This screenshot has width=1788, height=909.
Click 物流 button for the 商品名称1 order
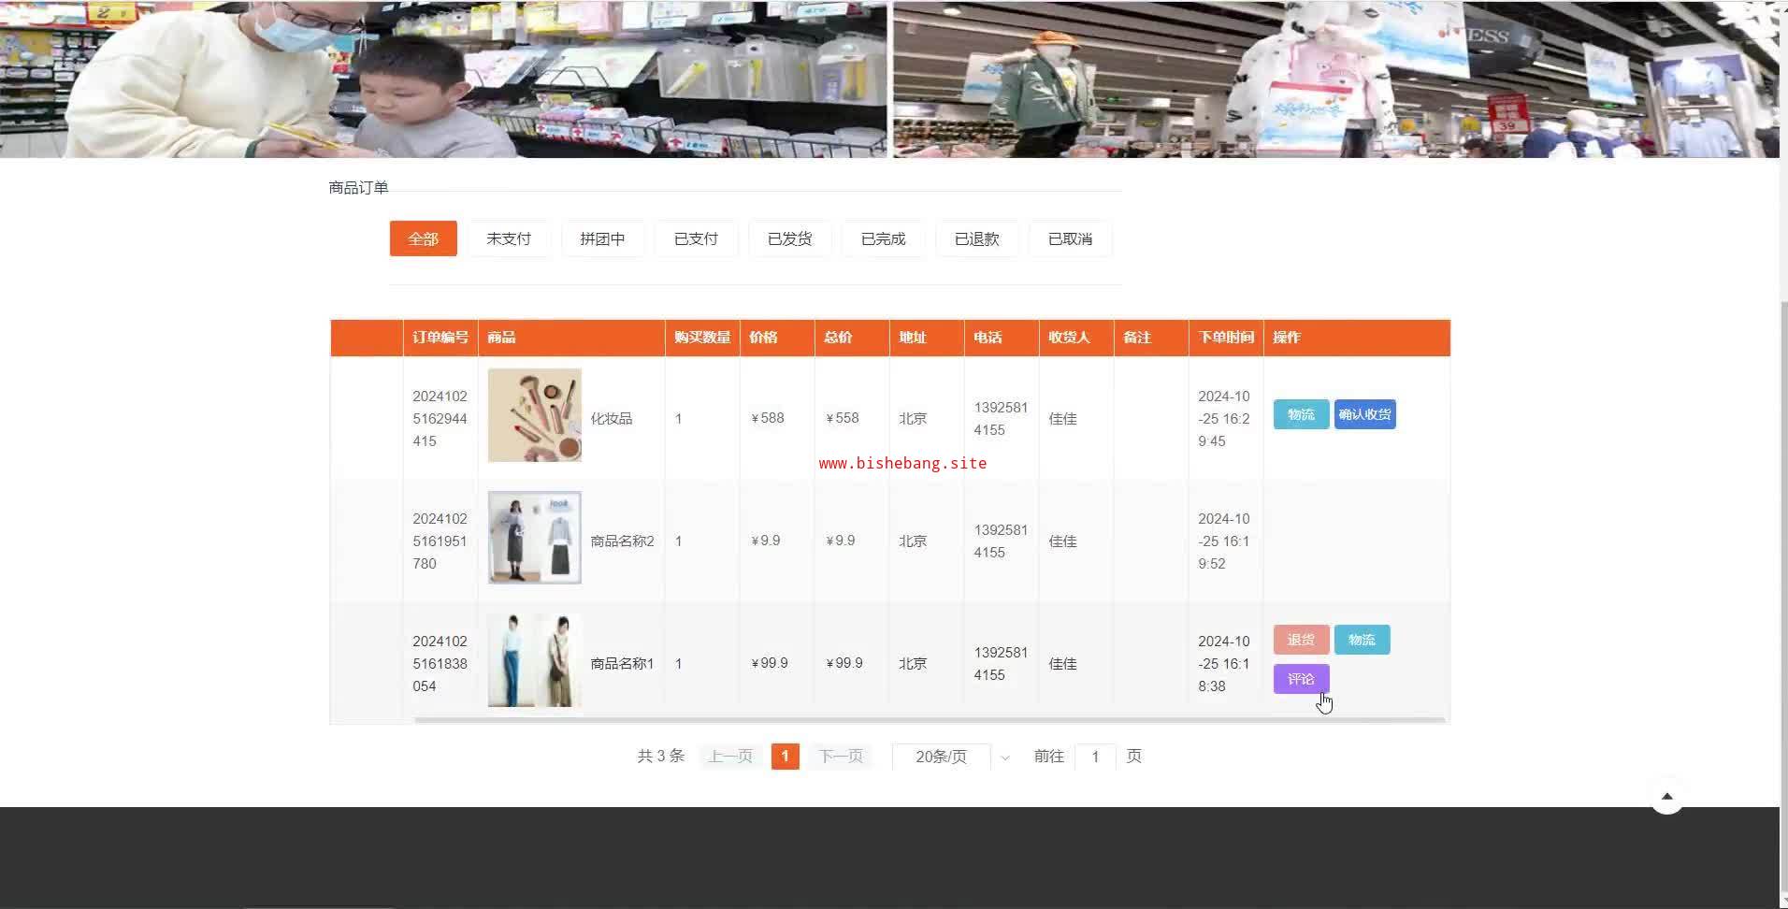[x=1362, y=640]
